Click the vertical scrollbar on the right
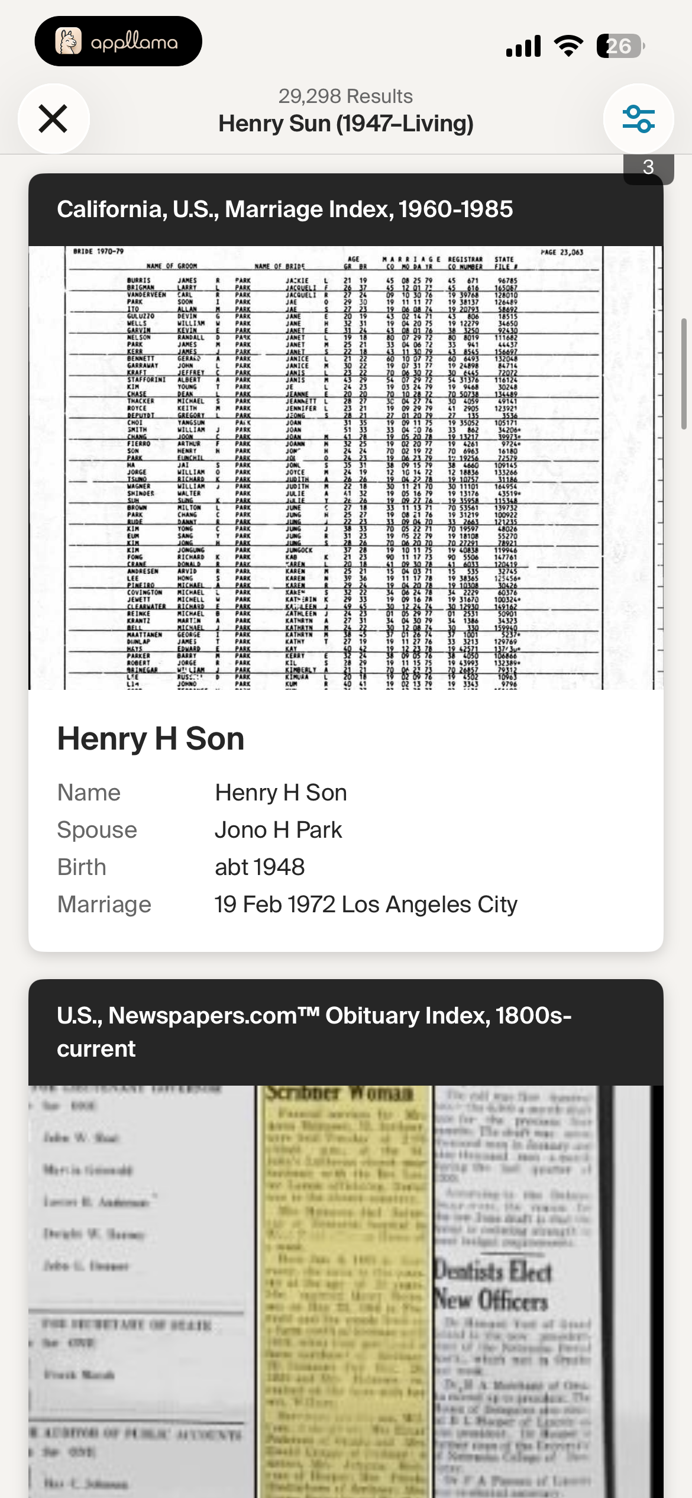Screen dimensions: 692x1498 (x=684, y=373)
